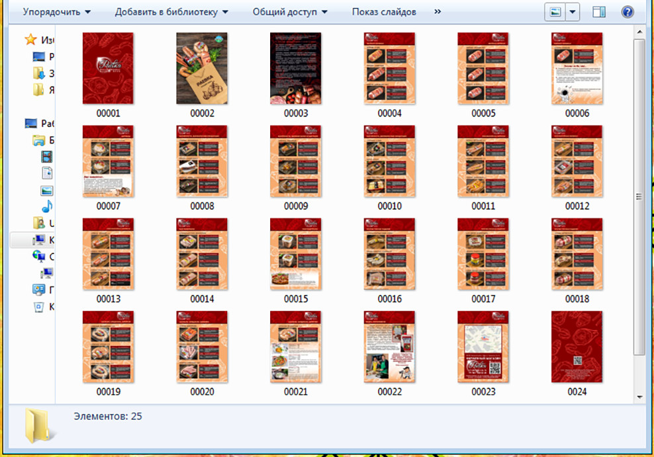Select thumbnail 00022 with people photo

pyautogui.click(x=390, y=347)
